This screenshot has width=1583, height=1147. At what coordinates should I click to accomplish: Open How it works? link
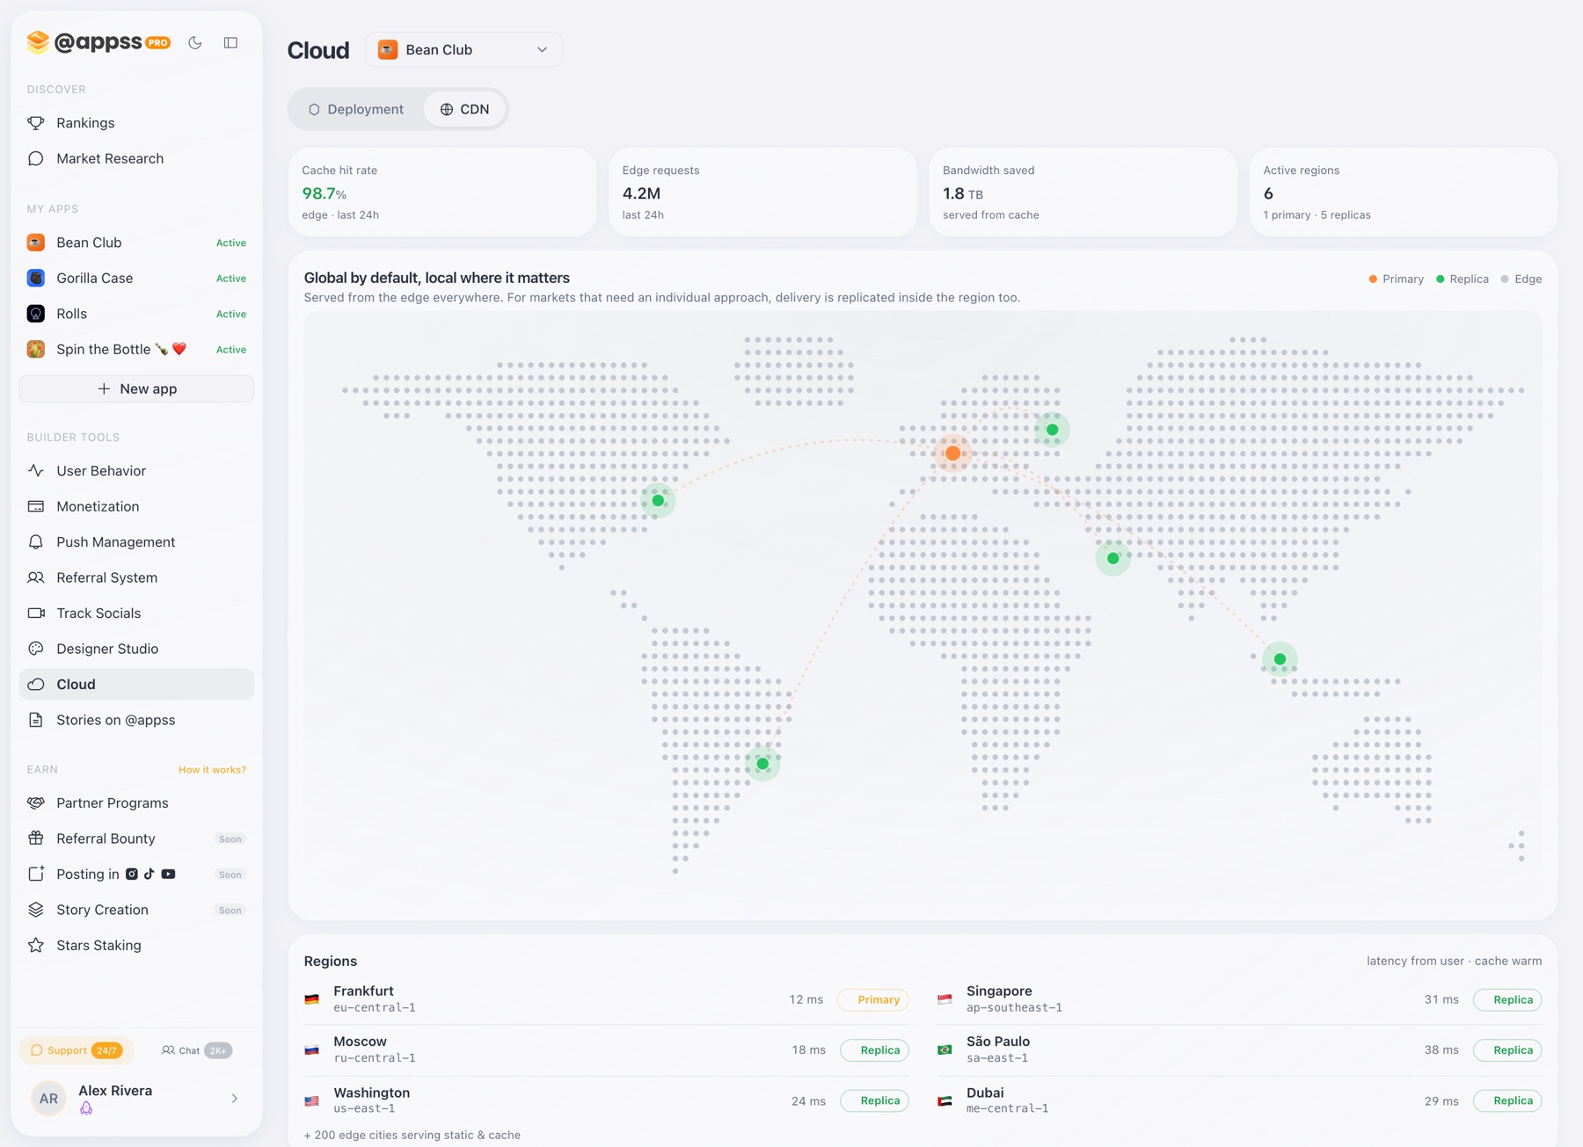click(212, 769)
